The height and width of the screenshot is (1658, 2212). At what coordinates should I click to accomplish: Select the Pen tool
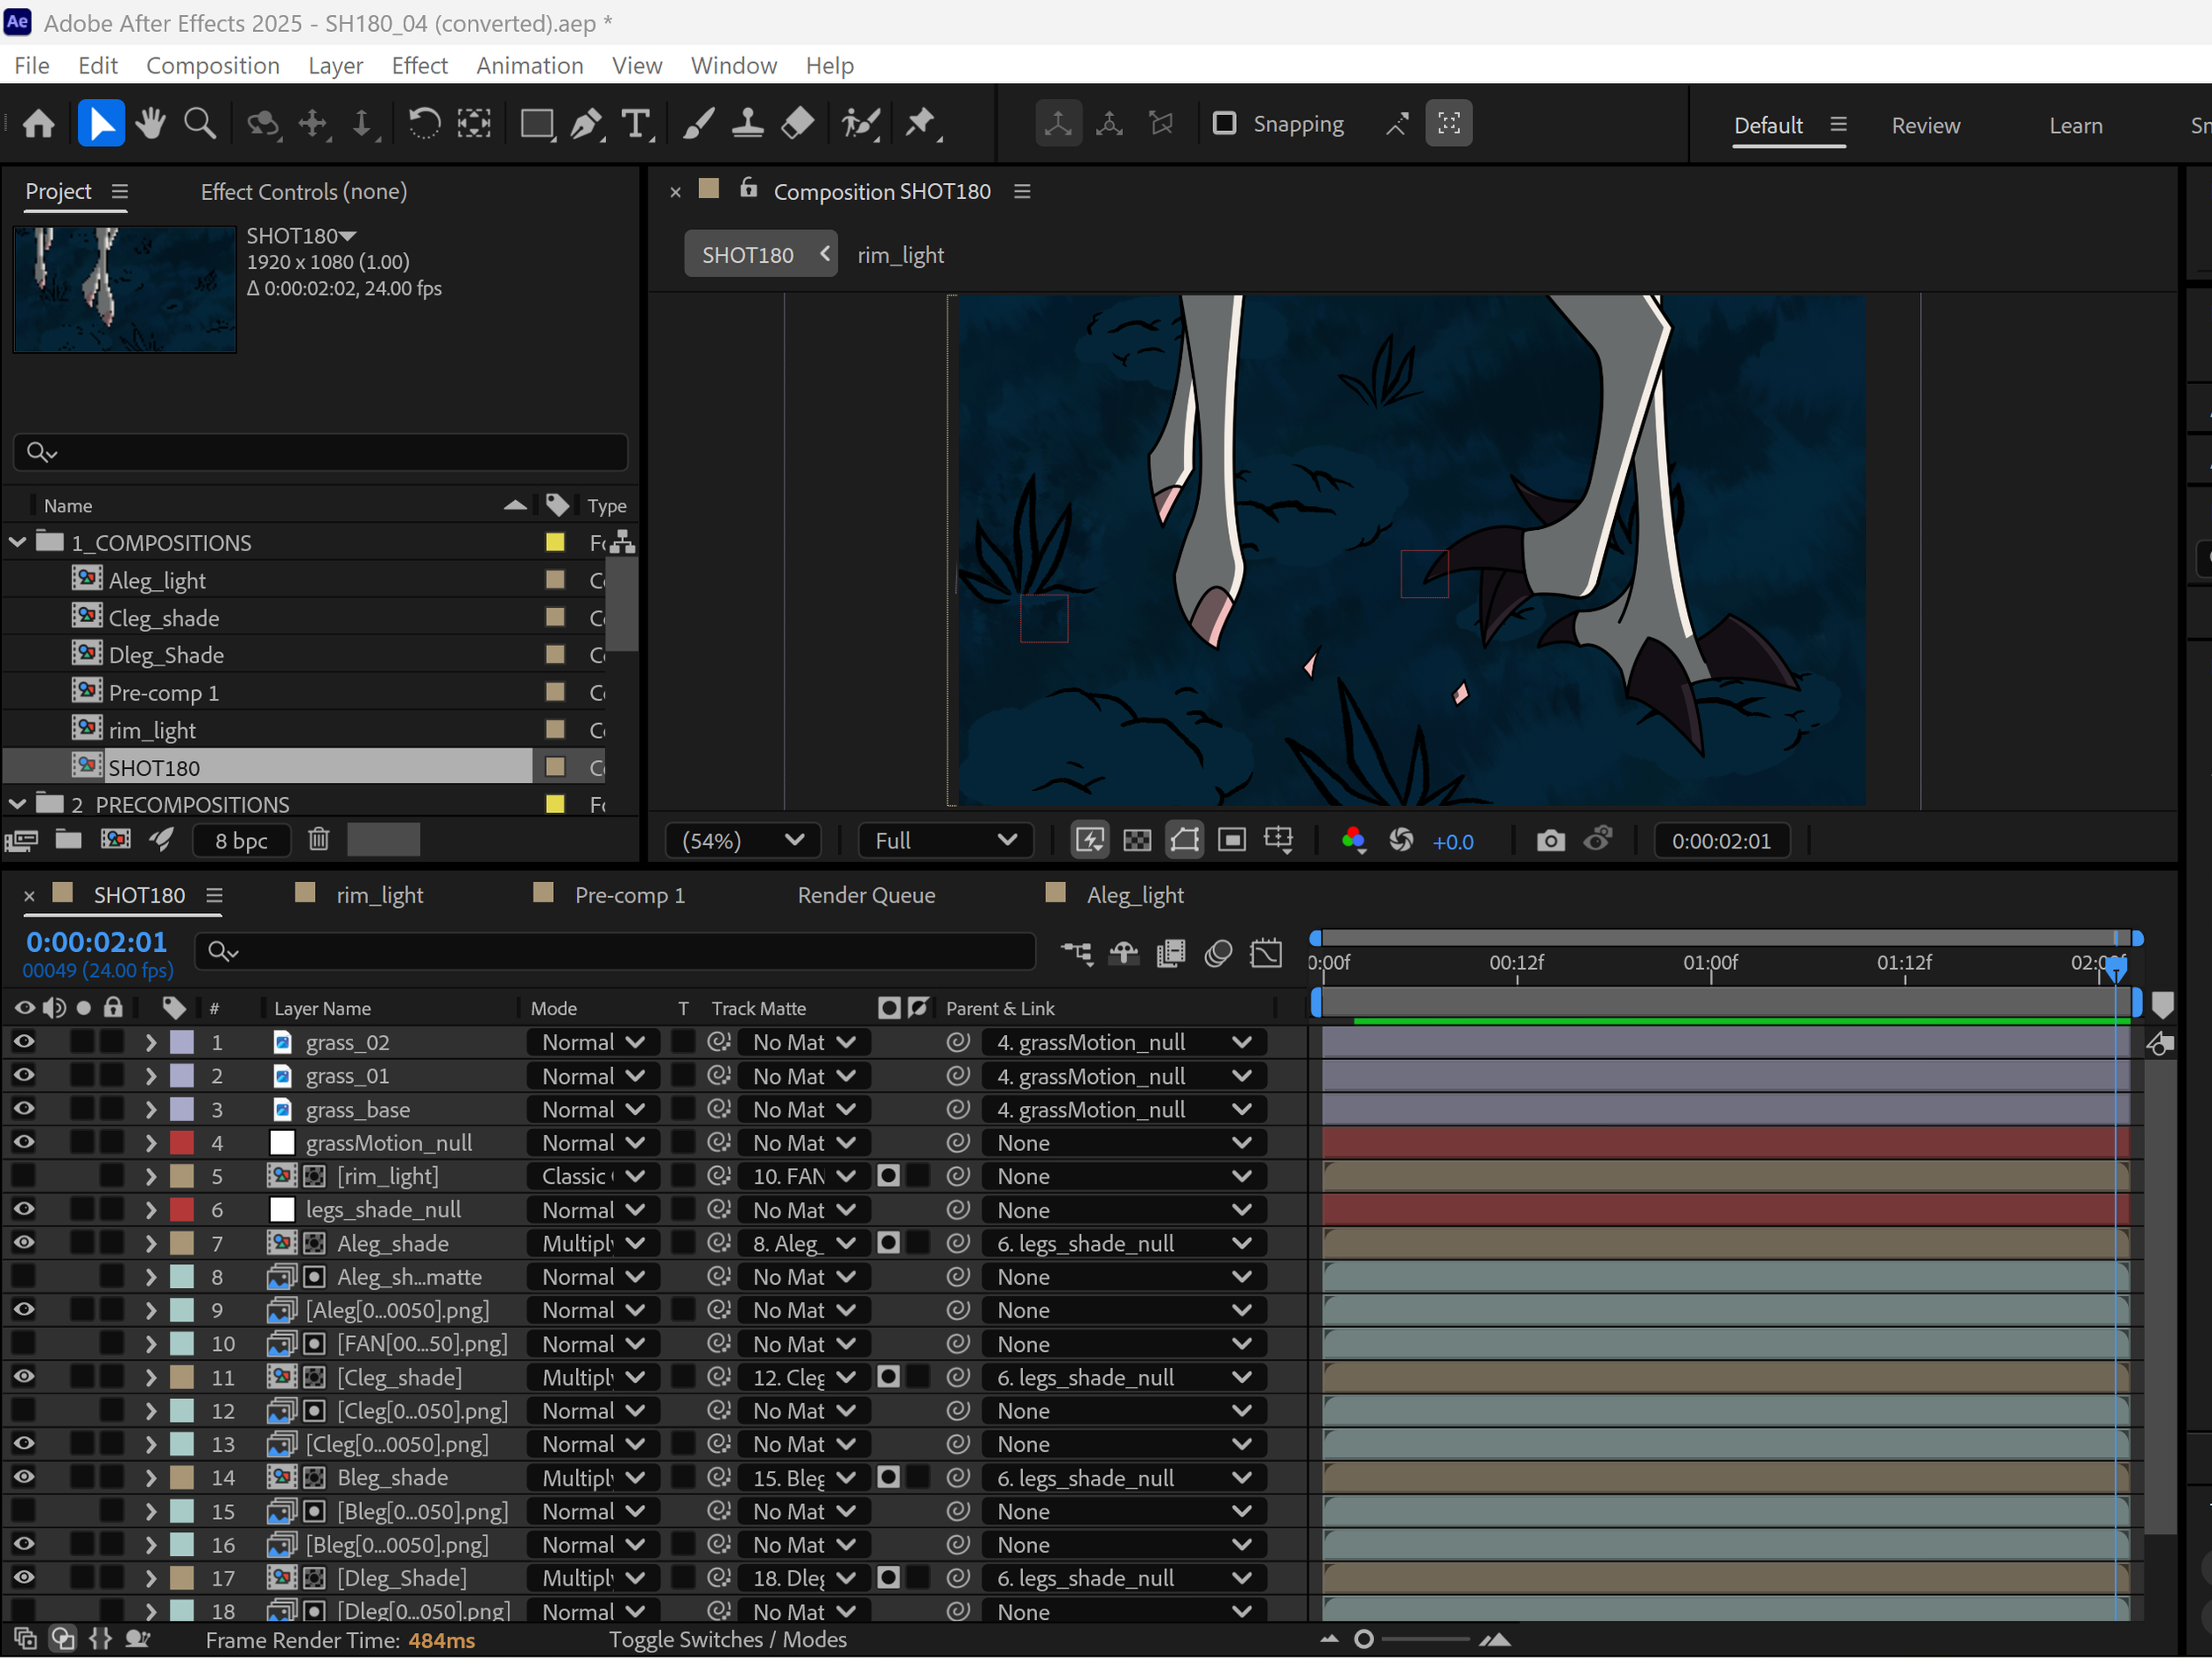pos(586,124)
